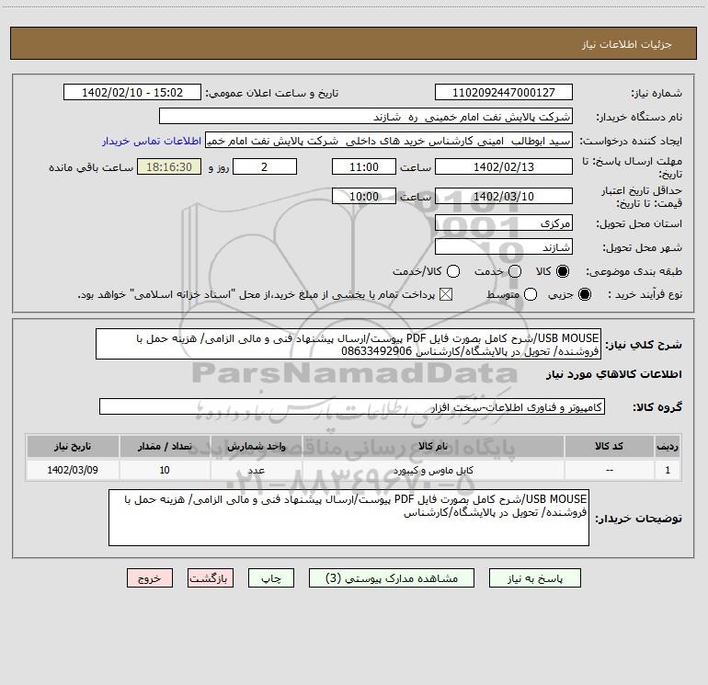The height and width of the screenshot is (685, 708).
Task: Click the remaining days field showing 2
Action: [x=265, y=166]
